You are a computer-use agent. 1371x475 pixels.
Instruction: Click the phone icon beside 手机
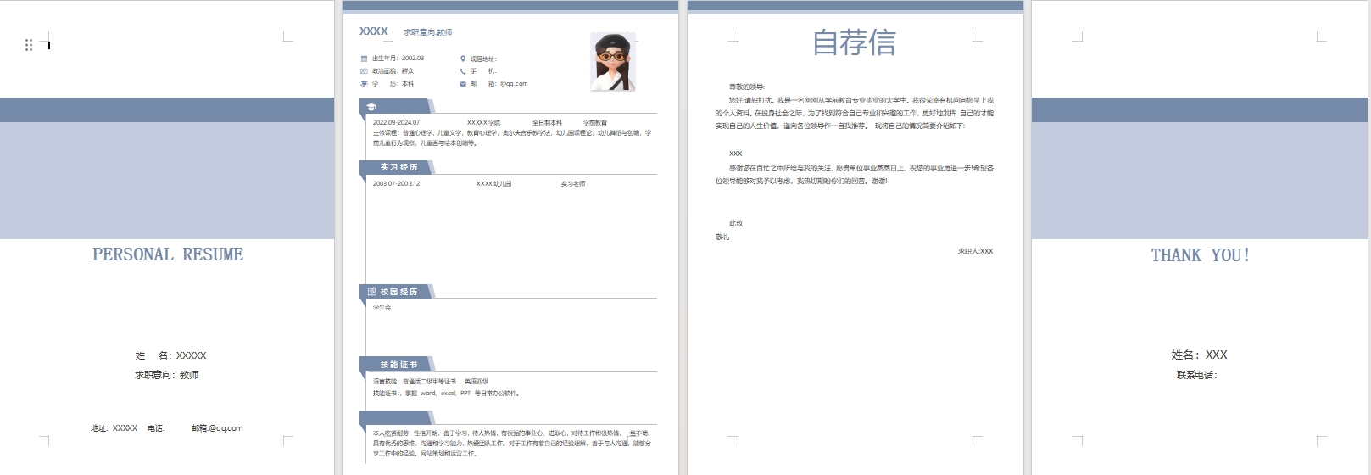click(463, 71)
